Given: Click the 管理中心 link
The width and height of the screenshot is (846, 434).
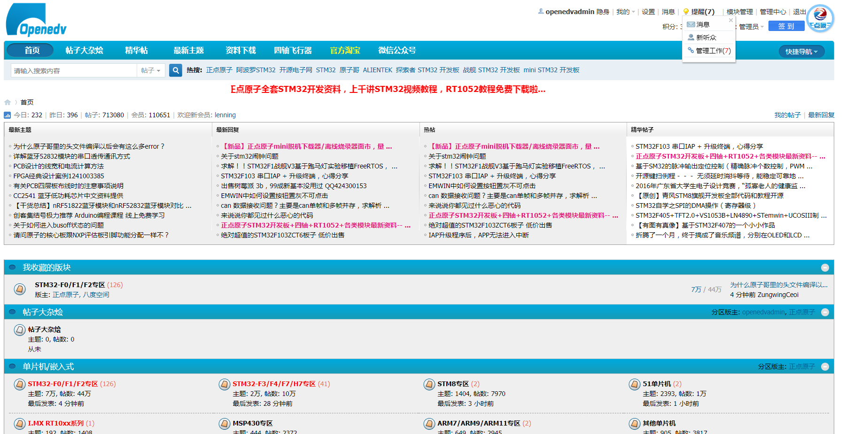Looking at the screenshot, I should click(773, 12).
